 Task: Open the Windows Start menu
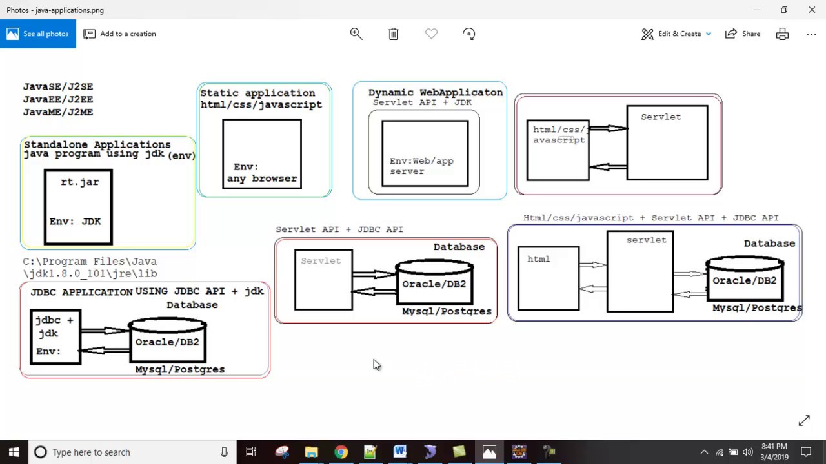pyautogui.click(x=14, y=452)
